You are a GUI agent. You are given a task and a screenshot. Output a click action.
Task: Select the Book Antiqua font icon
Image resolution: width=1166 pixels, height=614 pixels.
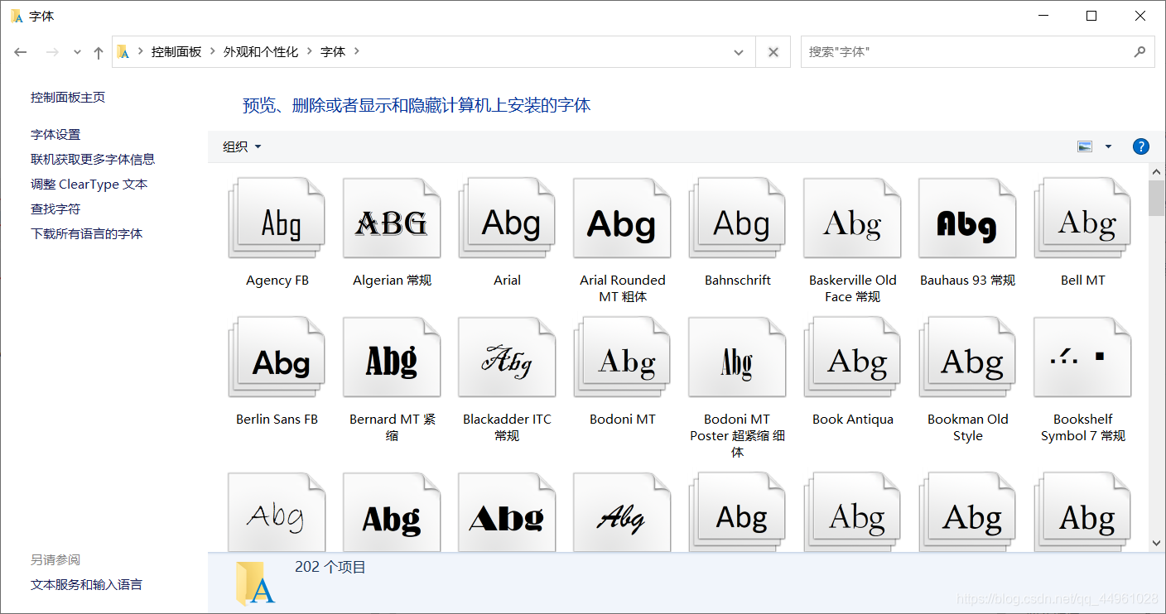(x=852, y=357)
